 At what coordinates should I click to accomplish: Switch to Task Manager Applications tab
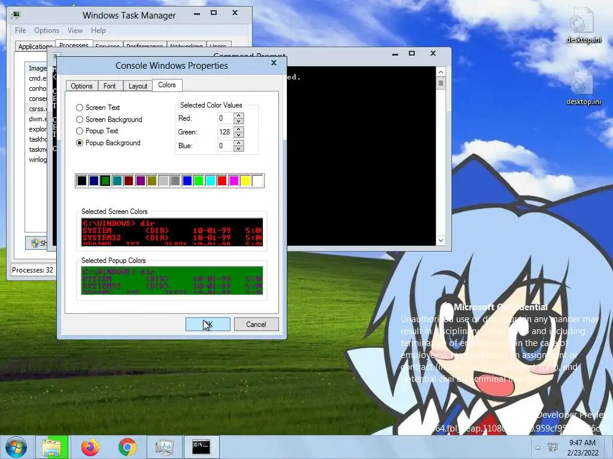tap(35, 47)
